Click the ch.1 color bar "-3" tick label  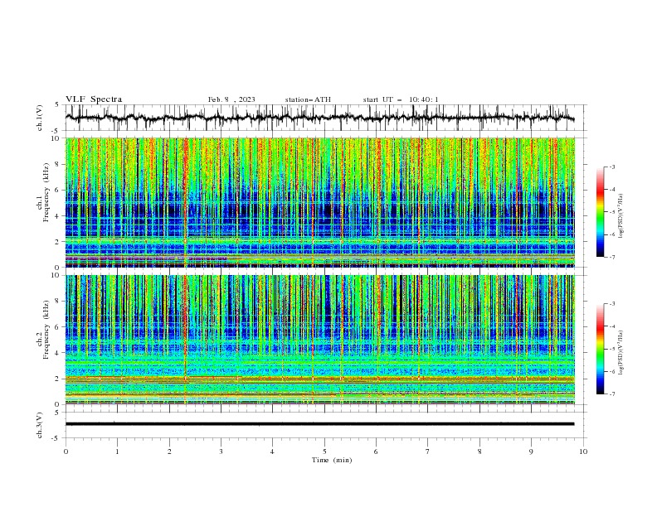click(x=612, y=167)
